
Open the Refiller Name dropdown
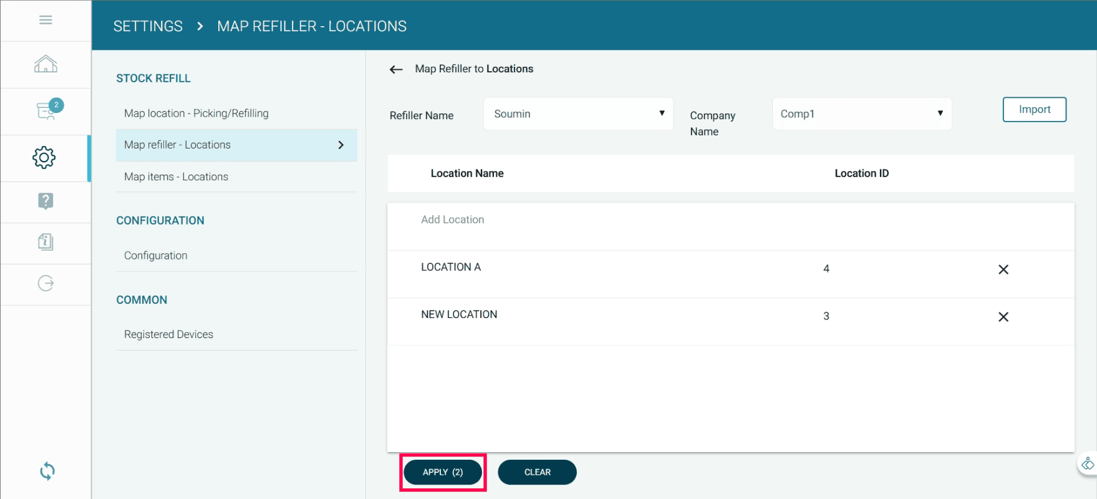coord(578,114)
